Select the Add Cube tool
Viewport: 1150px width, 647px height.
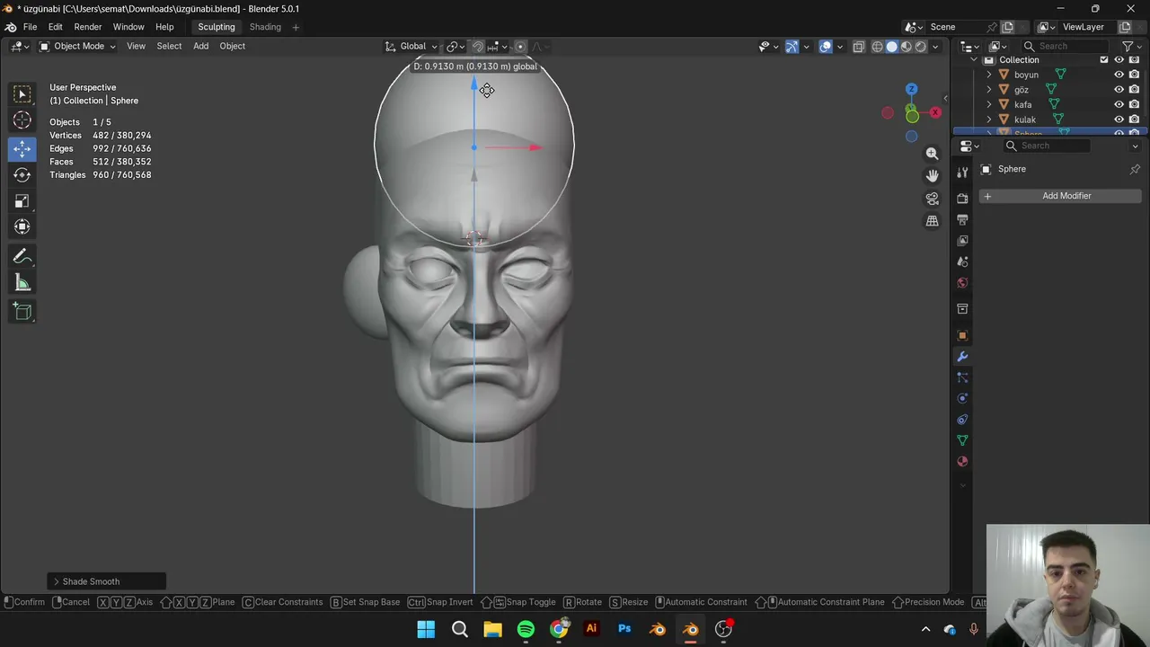[x=22, y=312]
